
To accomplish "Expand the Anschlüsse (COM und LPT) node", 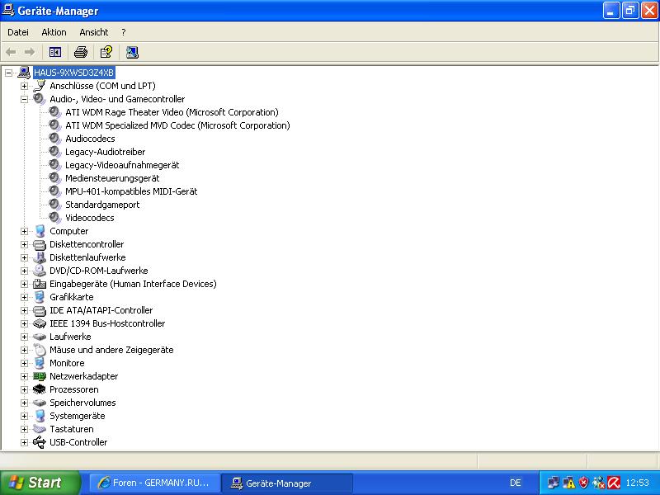I will pos(25,87).
